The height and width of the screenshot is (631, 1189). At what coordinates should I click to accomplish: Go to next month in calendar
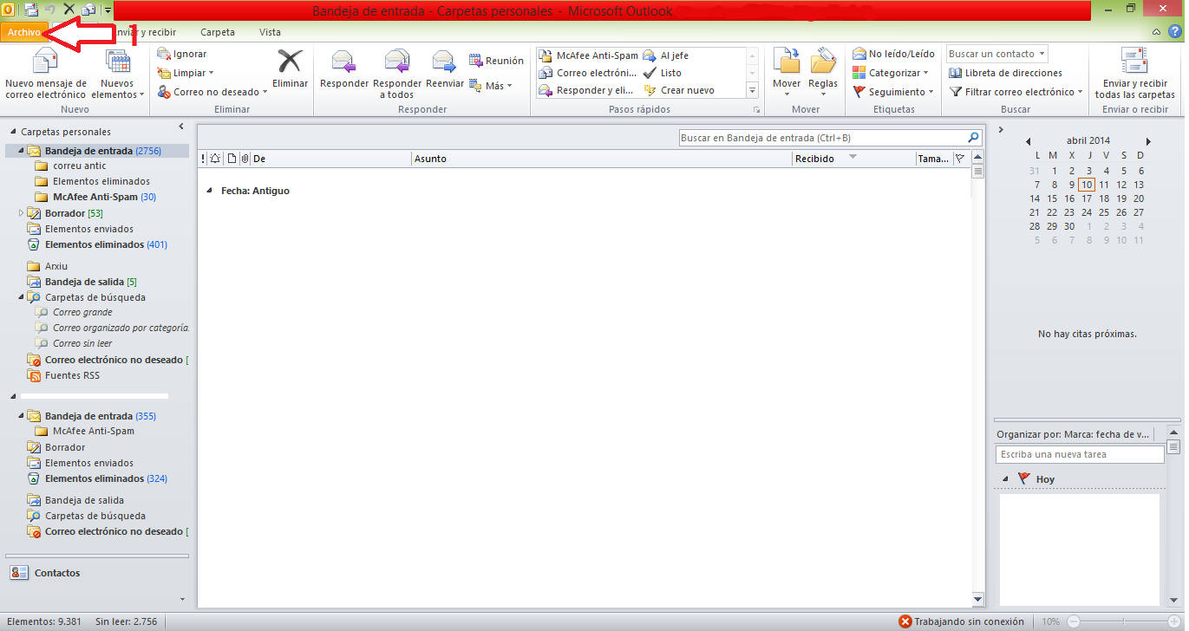tap(1148, 141)
